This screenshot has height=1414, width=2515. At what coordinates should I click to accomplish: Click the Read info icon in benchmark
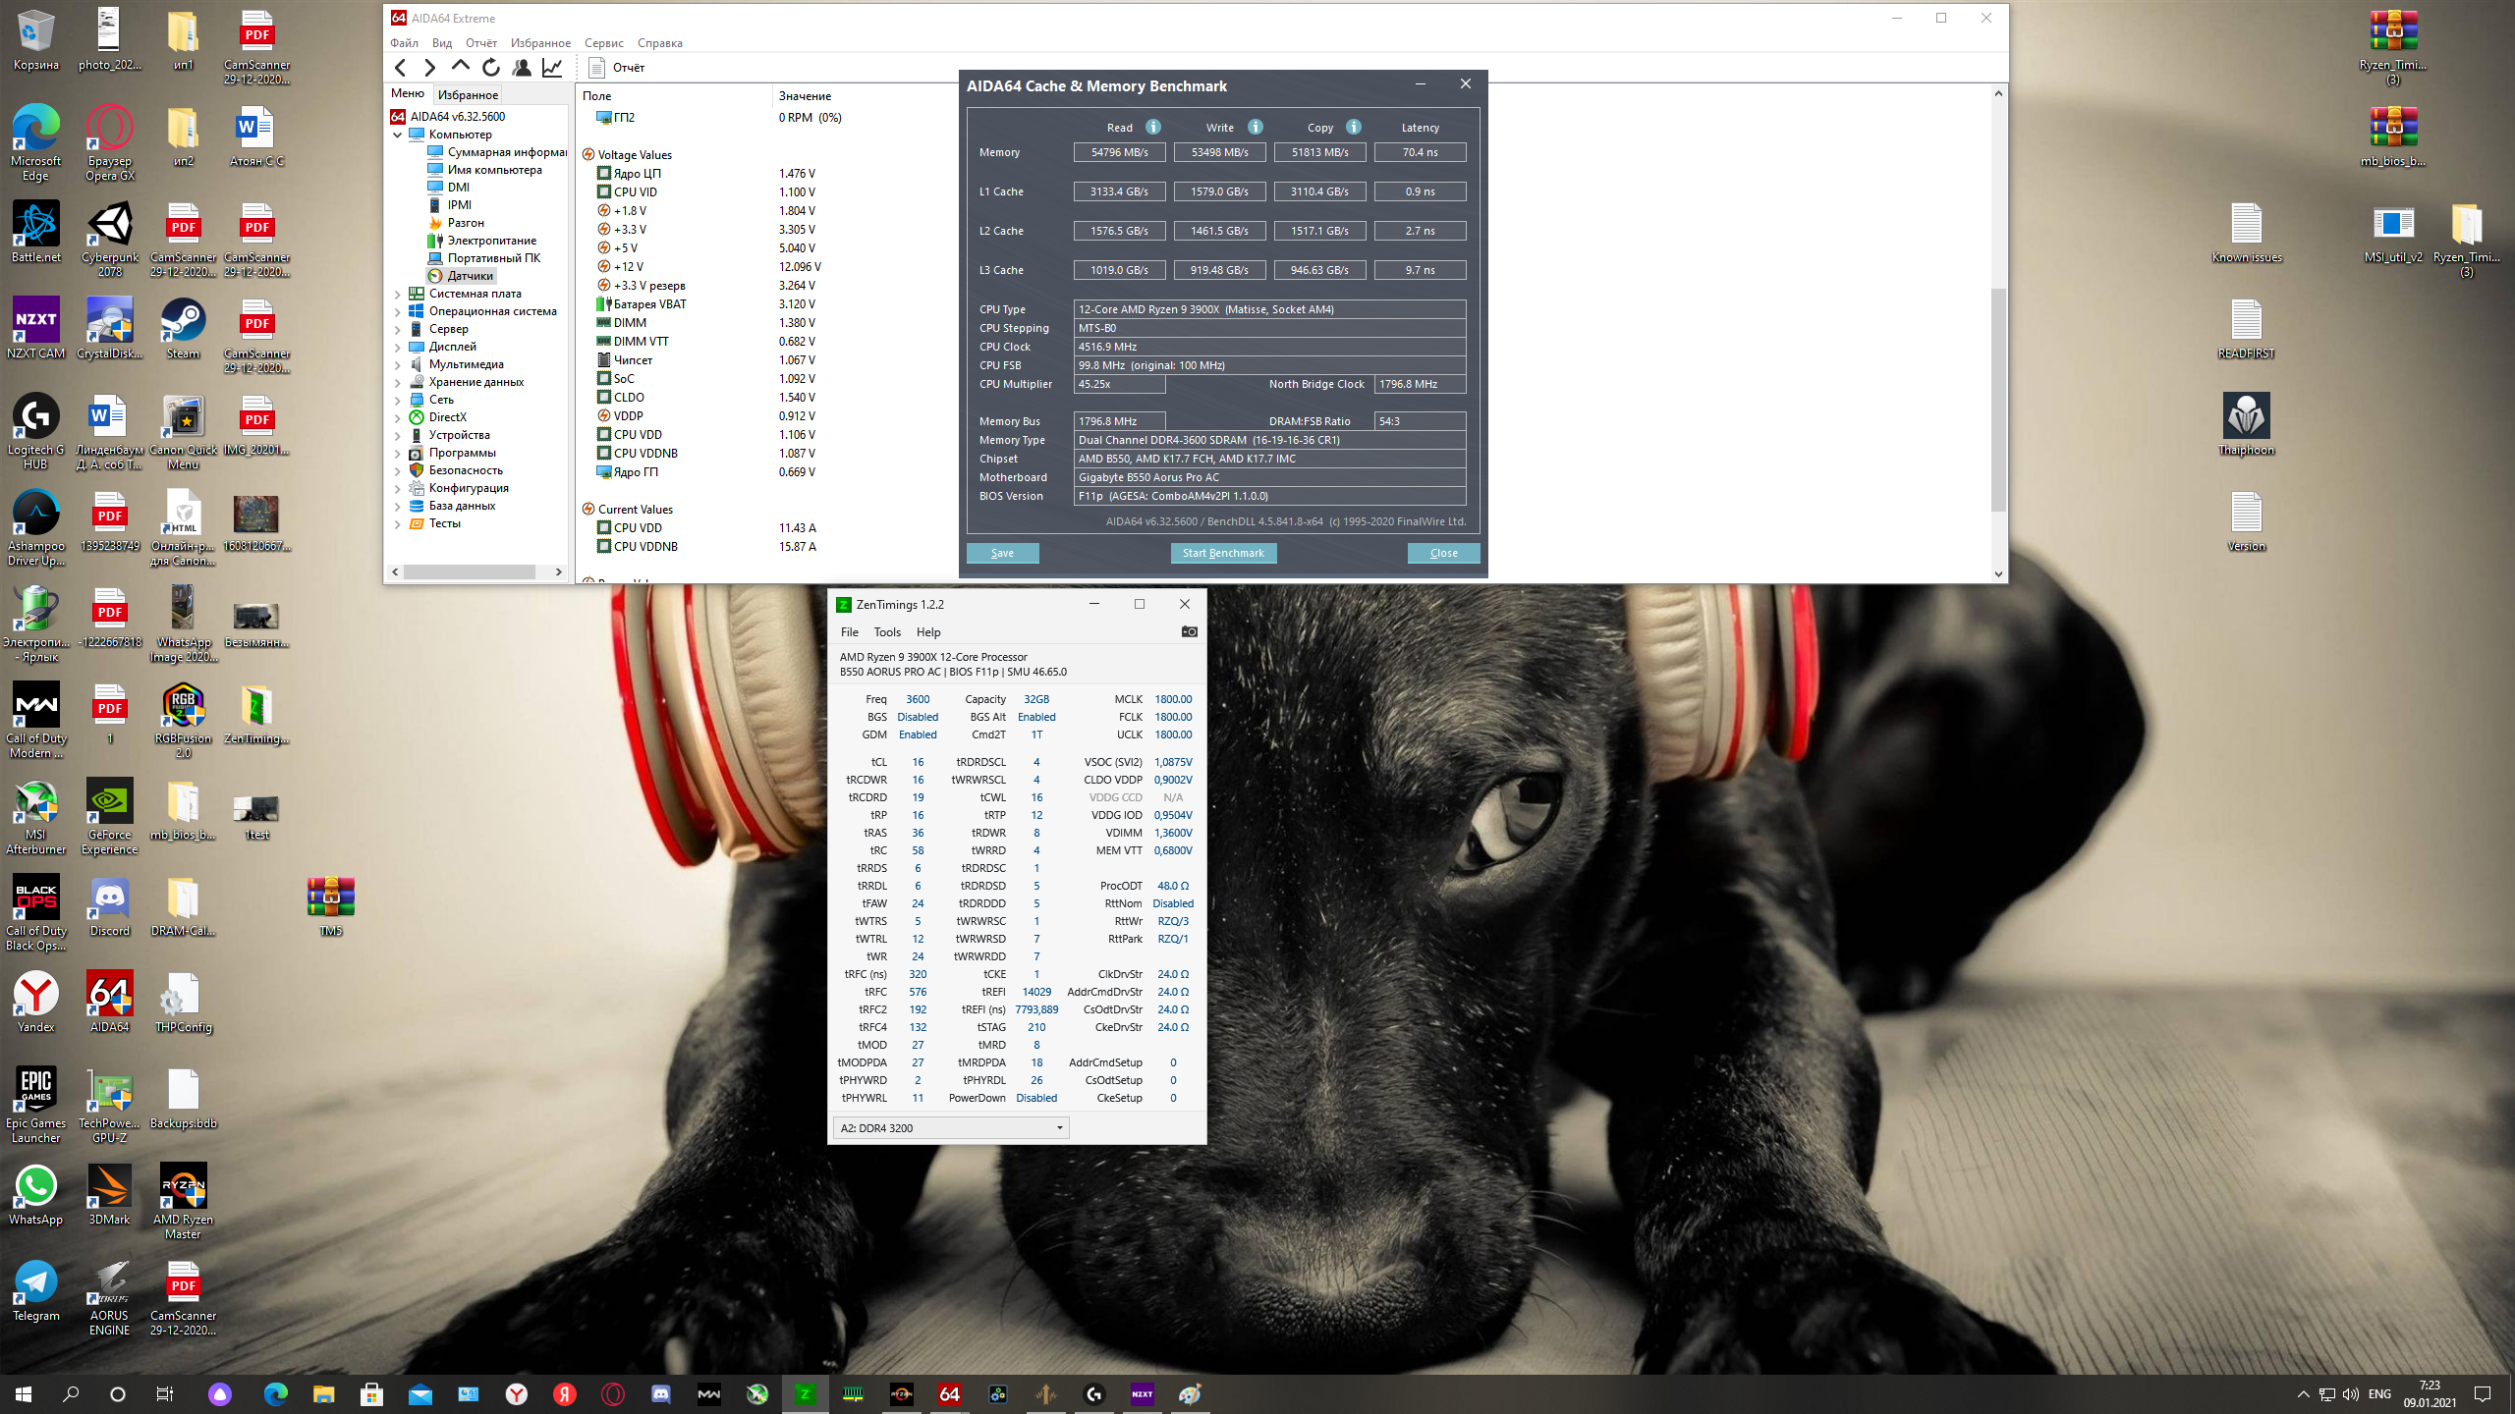(1153, 127)
